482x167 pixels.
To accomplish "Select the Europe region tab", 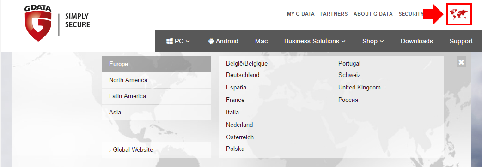I will tap(157, 64).
